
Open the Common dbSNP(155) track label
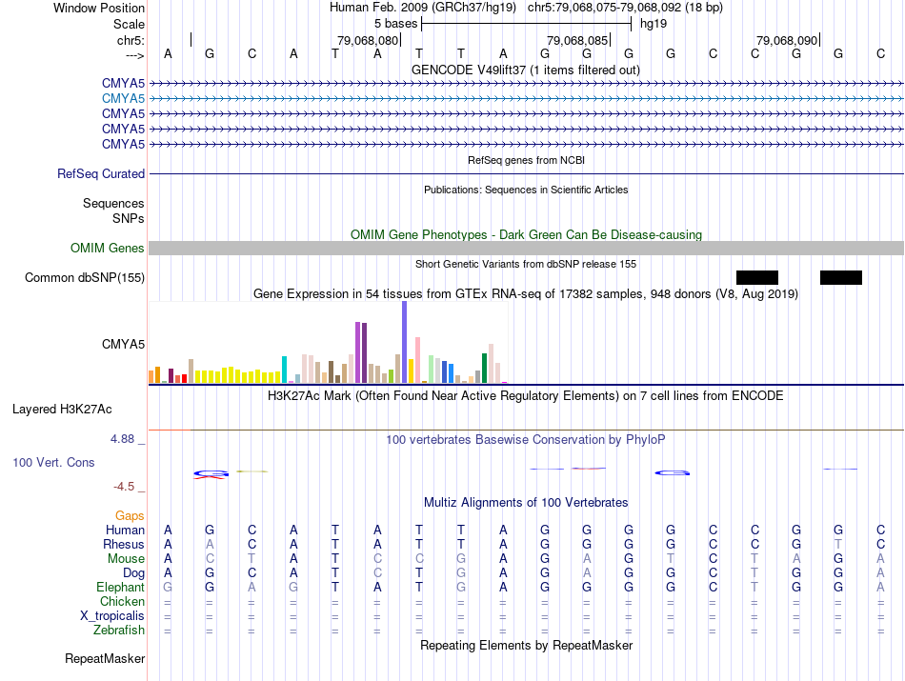85,277
